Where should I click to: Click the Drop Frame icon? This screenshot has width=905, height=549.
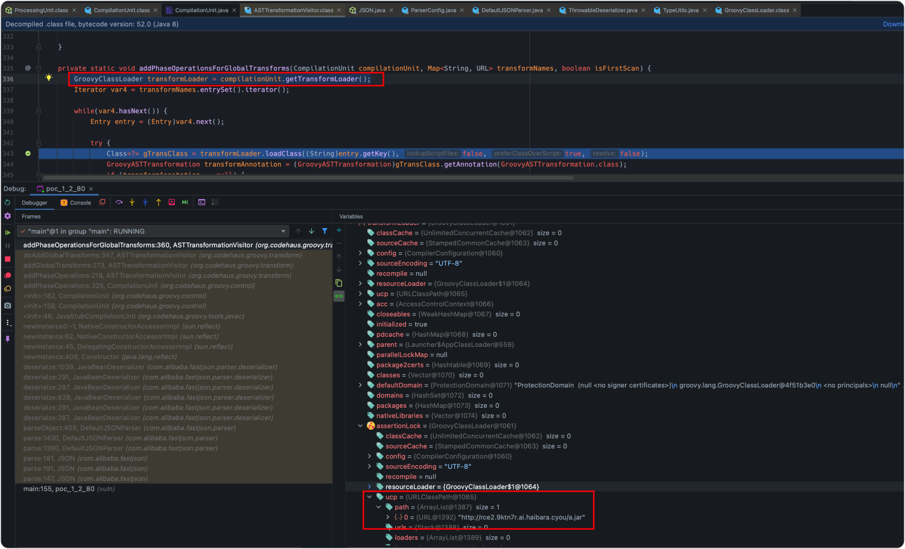172,203
